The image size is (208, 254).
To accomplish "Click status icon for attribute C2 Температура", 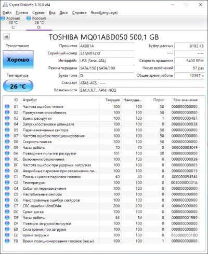I will (7, 182).
